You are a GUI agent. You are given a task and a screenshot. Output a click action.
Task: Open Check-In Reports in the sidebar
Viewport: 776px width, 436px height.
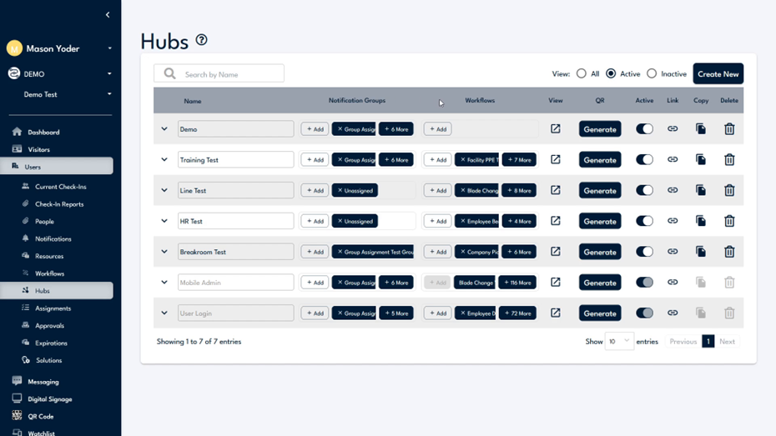[x=58, y=204]
